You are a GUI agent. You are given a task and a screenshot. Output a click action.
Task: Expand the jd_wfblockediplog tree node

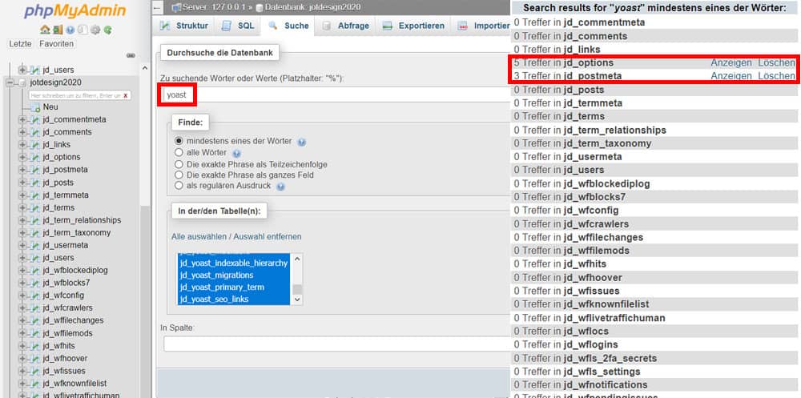click(x=22, y=271)
